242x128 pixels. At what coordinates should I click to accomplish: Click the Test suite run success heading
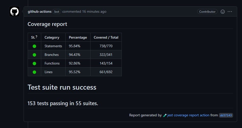[x=62, y=87]
